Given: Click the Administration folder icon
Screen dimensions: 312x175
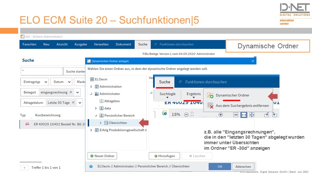Looking at the screenshot, I should point(97,87).
